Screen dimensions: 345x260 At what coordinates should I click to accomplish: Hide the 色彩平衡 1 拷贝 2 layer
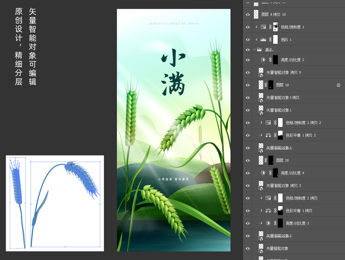pos(248,135)
